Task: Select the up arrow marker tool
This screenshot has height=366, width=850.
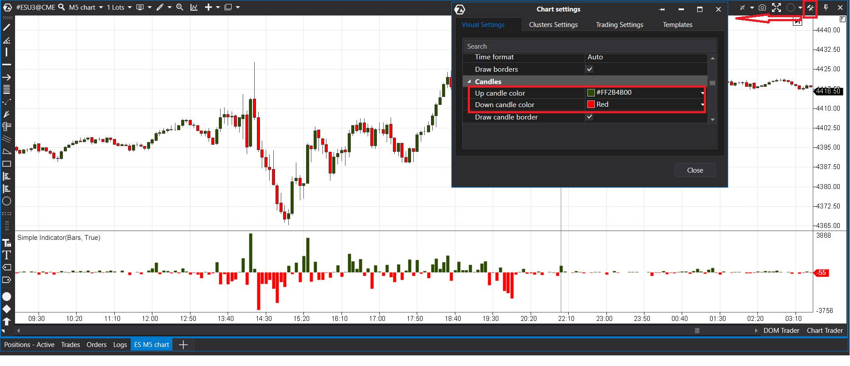Action: tap(7, 321)
